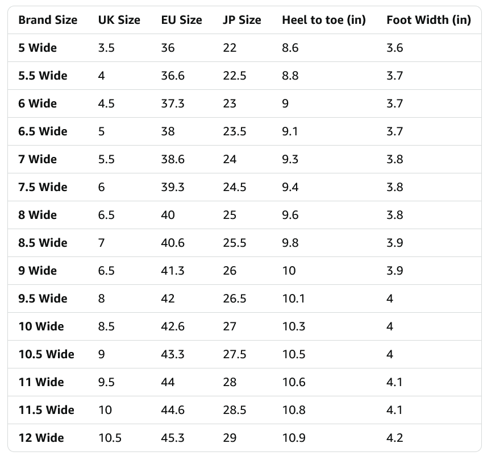Viewport: 483px width, 464px height.
Task: Select the EU Size column header
Action: tap(181, 20)
